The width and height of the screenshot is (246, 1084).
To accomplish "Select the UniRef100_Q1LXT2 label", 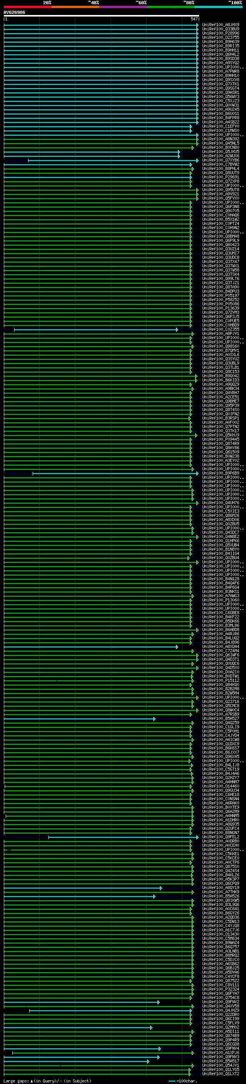I will [x=221, y=1074].
